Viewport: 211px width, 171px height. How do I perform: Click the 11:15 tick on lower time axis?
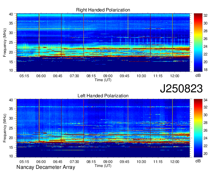point(158,162)
